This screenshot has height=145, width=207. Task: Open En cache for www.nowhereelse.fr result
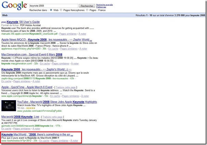pos(44,141)
